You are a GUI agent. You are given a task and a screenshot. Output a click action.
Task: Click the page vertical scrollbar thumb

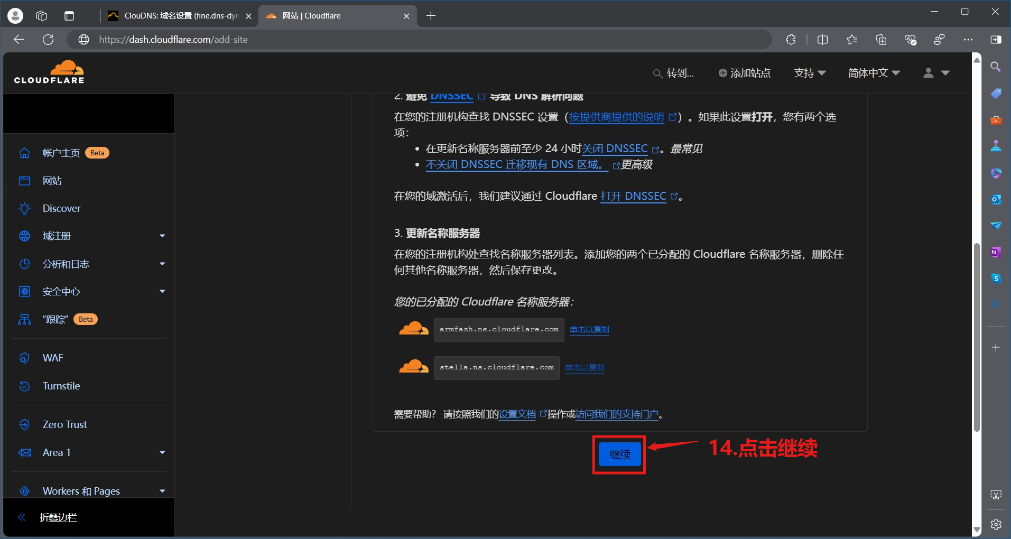[x=977, y=337]
